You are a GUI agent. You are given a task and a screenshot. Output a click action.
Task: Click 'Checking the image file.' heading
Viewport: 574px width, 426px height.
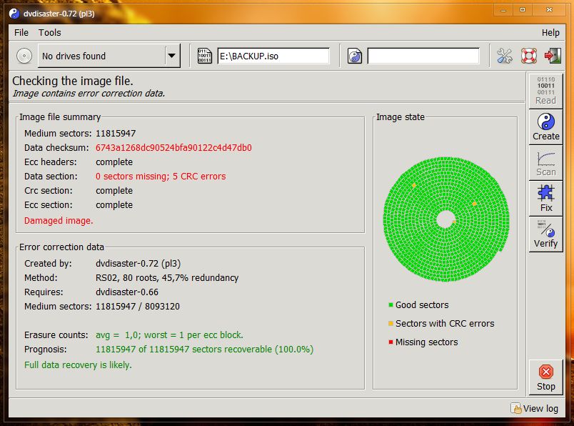click(73, 81)
